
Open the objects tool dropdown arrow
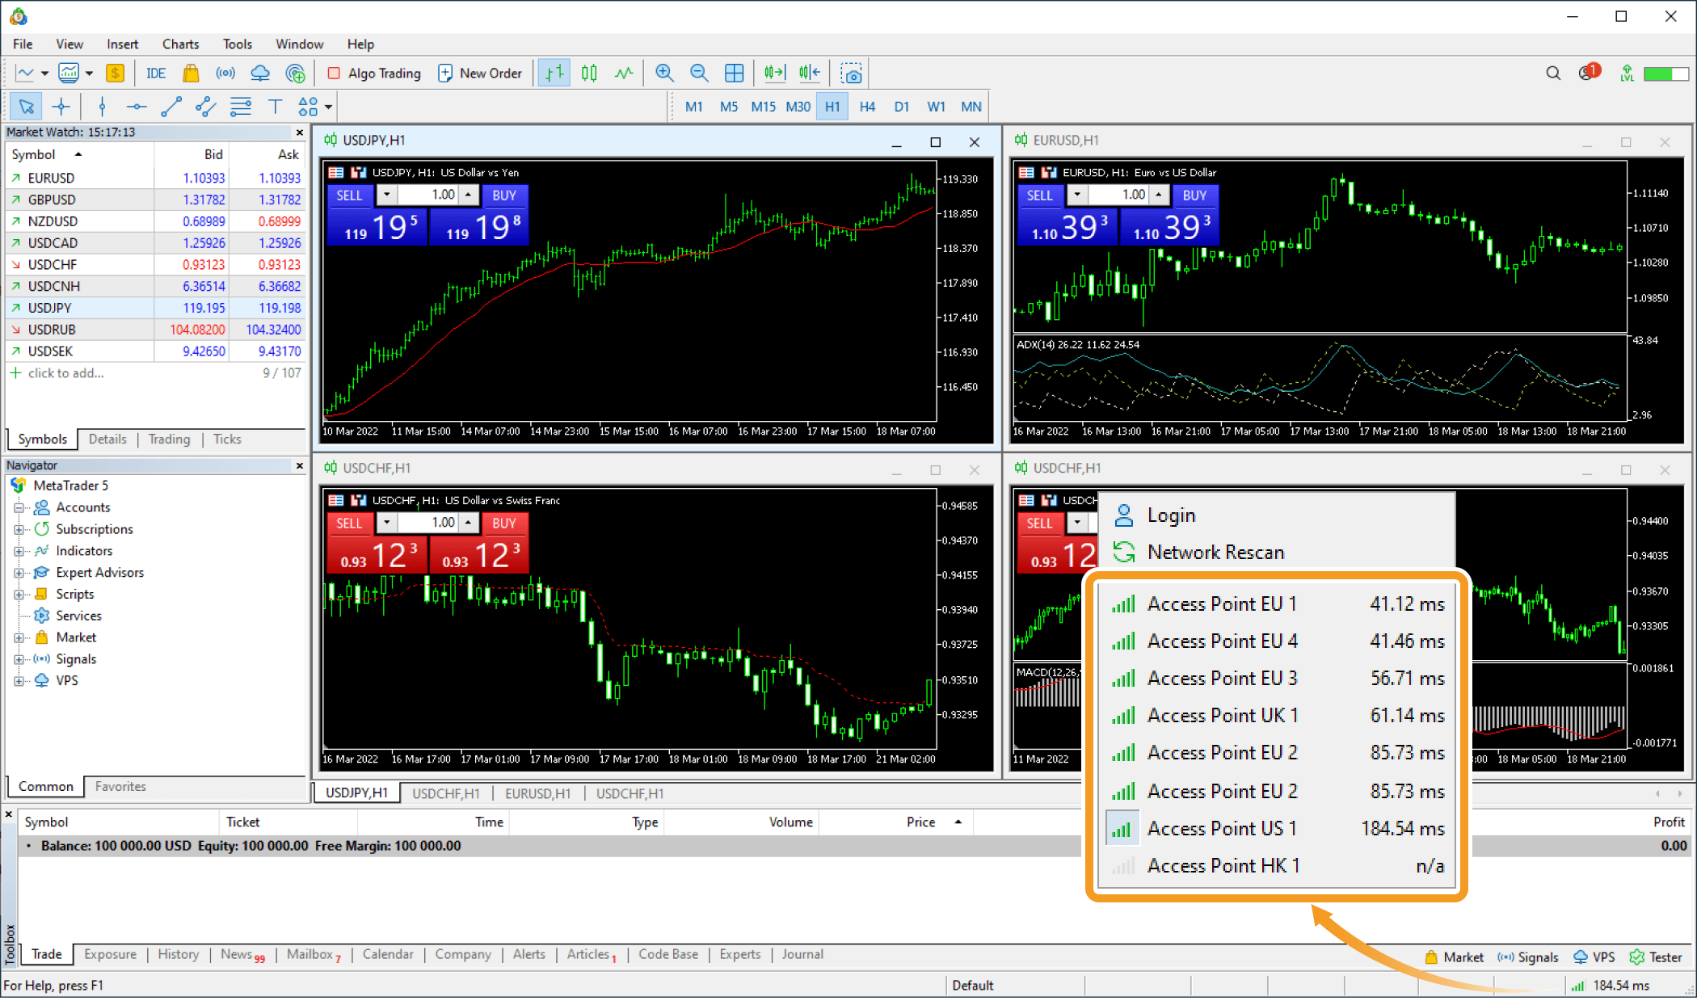[328, 107]
